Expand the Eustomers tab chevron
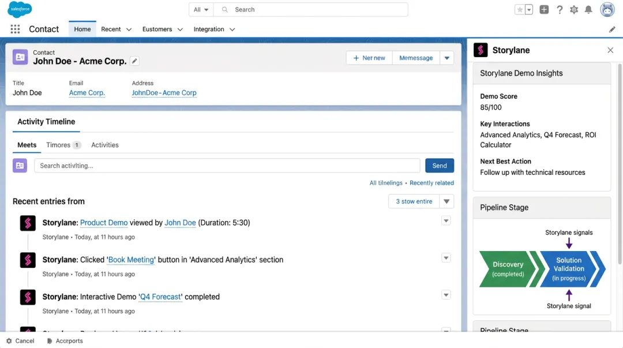Viewport: 623px width, 348px height. tap(180, 29)
